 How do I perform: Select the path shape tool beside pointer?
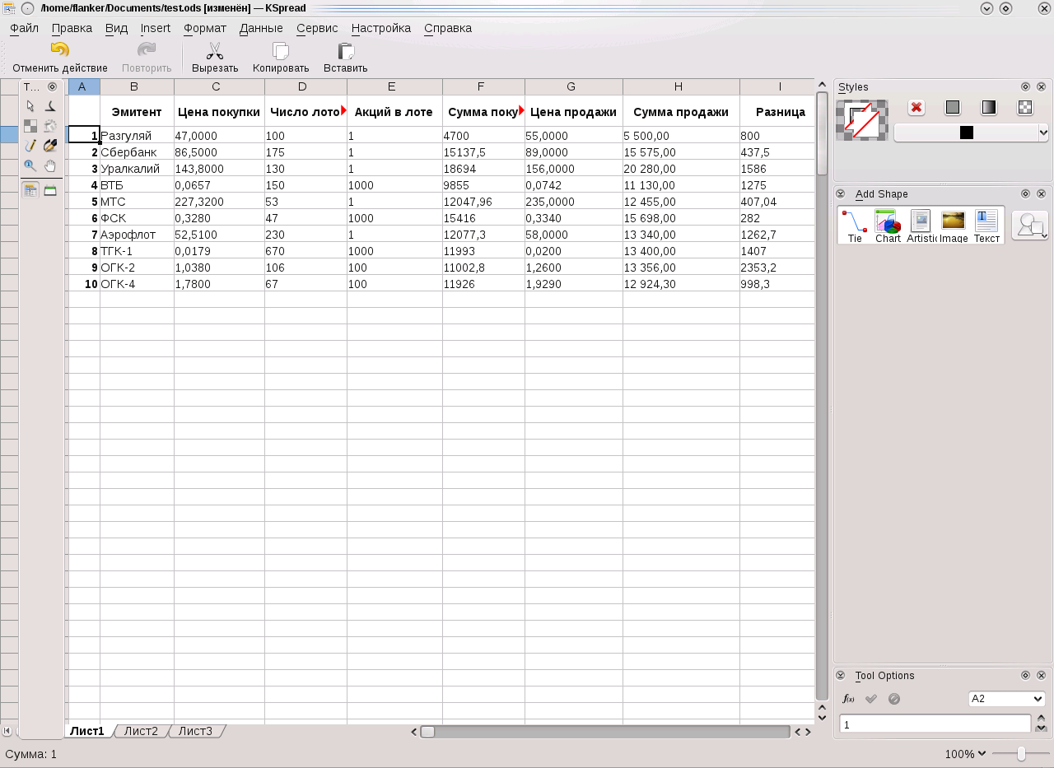click(50, 106)
